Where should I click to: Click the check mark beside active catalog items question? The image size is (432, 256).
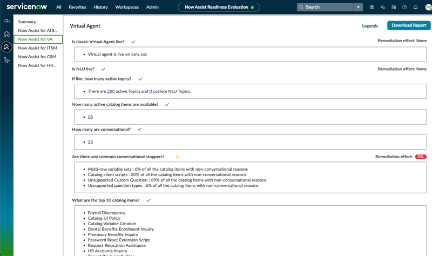coord(167,104)
